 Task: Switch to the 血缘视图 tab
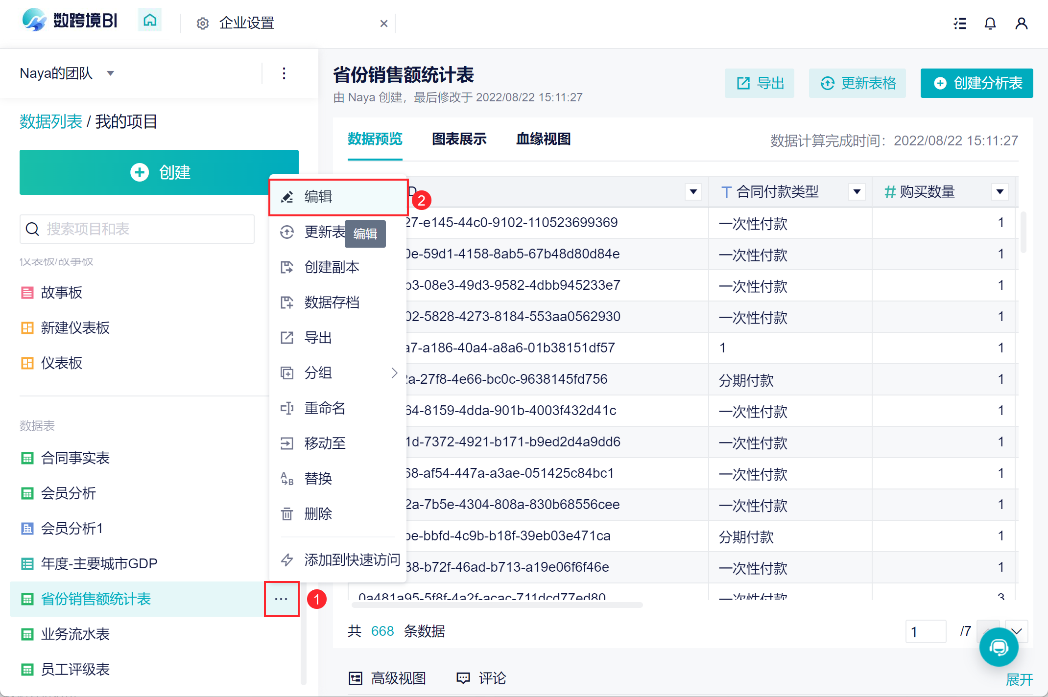point(543,139)
